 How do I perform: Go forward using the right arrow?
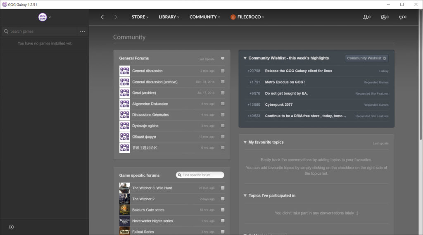pyautogui.click(x=116, y=17)
